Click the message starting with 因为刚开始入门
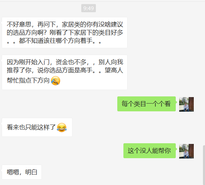Image resolution: width=205 pixels, height=185 pixels. [x=65, y=72]
